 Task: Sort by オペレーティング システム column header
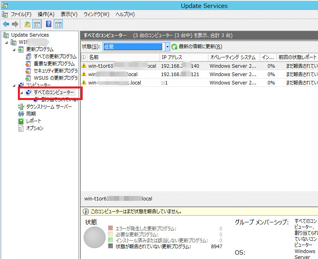click(x=234, y=57)
